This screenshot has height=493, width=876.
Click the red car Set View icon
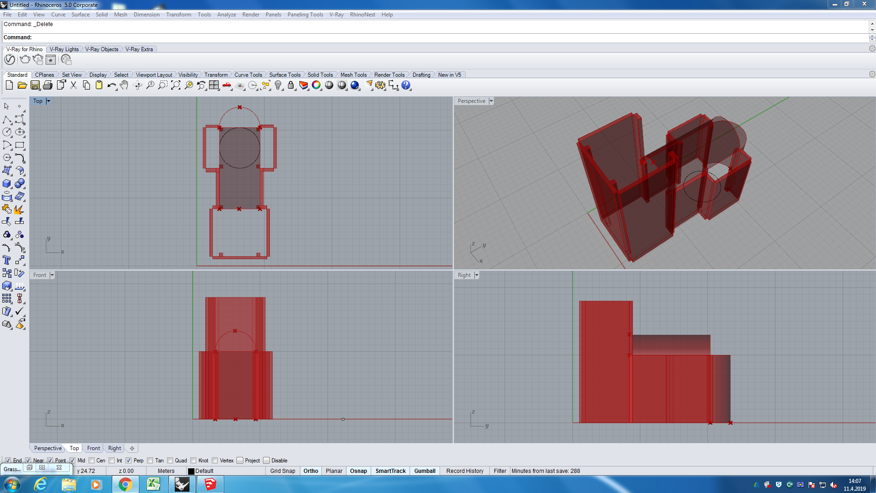tap(226, 85)
